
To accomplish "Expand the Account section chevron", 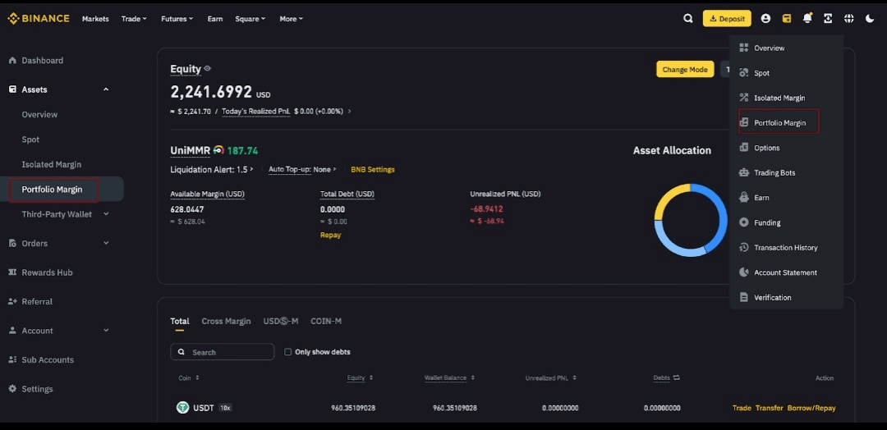I will pos(106,331).
